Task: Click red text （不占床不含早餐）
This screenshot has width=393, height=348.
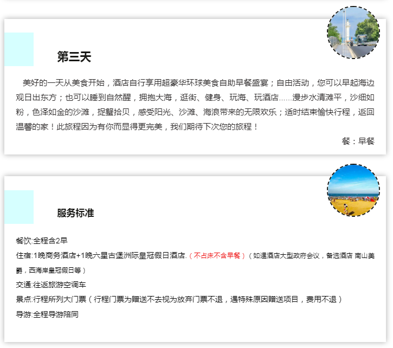Action: click(x=217, y=256)
